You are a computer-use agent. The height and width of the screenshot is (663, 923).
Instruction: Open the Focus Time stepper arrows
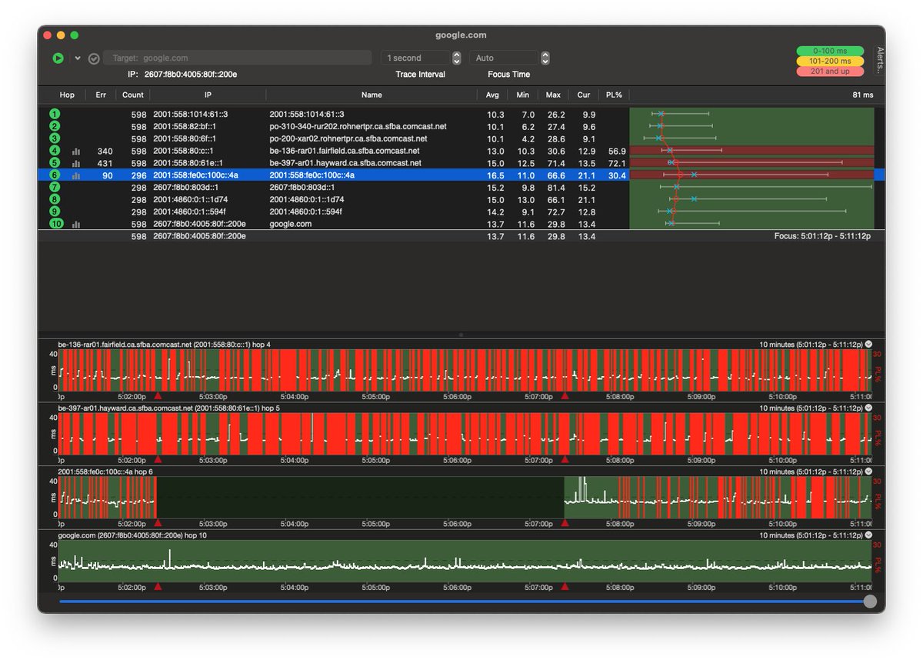545,58
